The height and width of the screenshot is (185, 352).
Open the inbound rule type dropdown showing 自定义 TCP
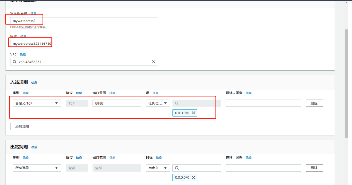point(37,103)
